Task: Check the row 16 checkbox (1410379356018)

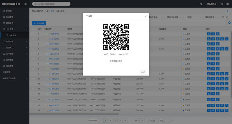Action: (x=33, y=110)
